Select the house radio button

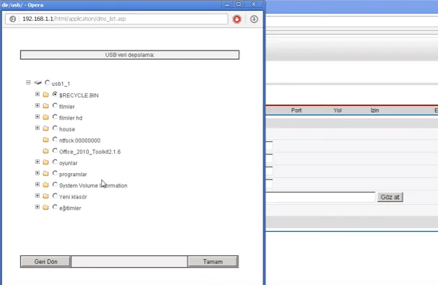tap(55, 128)
